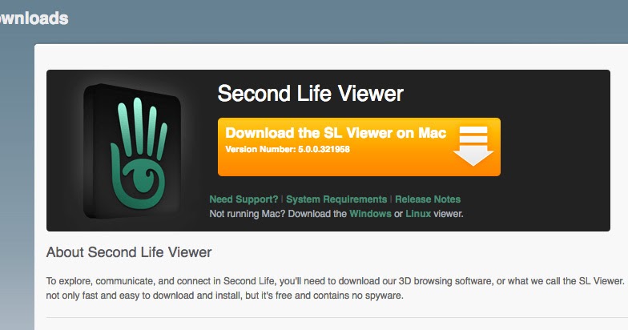
Task: Click the About Second Life Viewer heading
Action: [x=129, y=252]
